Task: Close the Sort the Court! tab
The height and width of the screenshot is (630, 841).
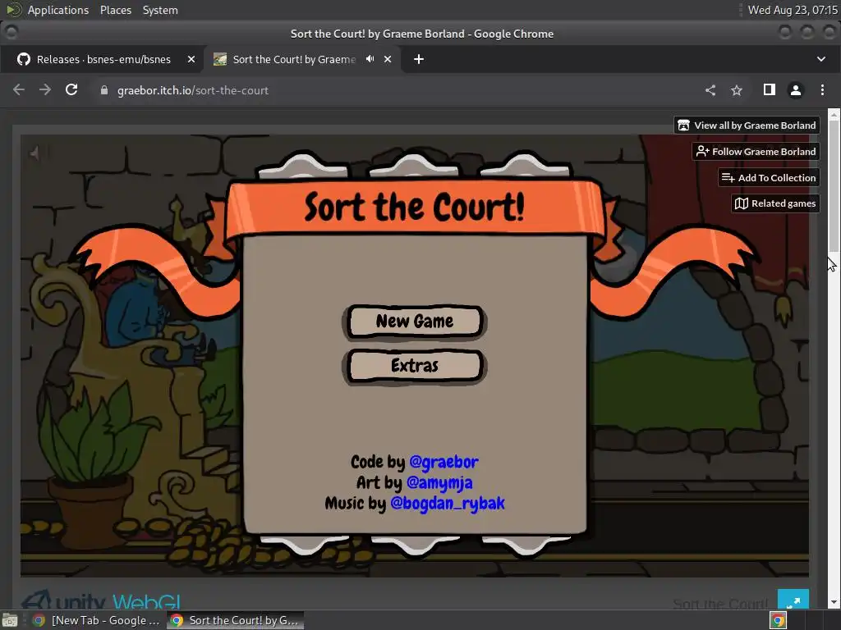Action: tap(388, 59)
